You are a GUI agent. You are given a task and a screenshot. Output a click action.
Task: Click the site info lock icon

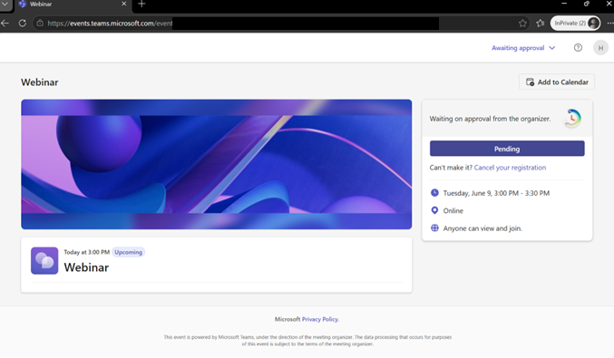(40, 23)
